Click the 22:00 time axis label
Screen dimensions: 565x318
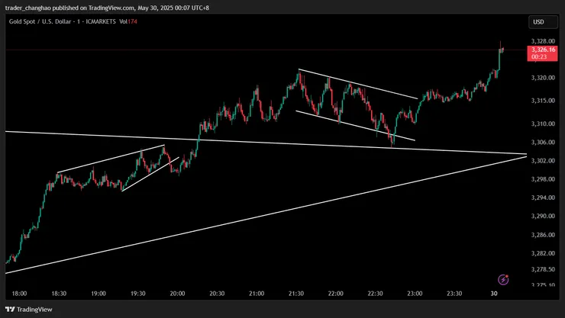point(335,294)
